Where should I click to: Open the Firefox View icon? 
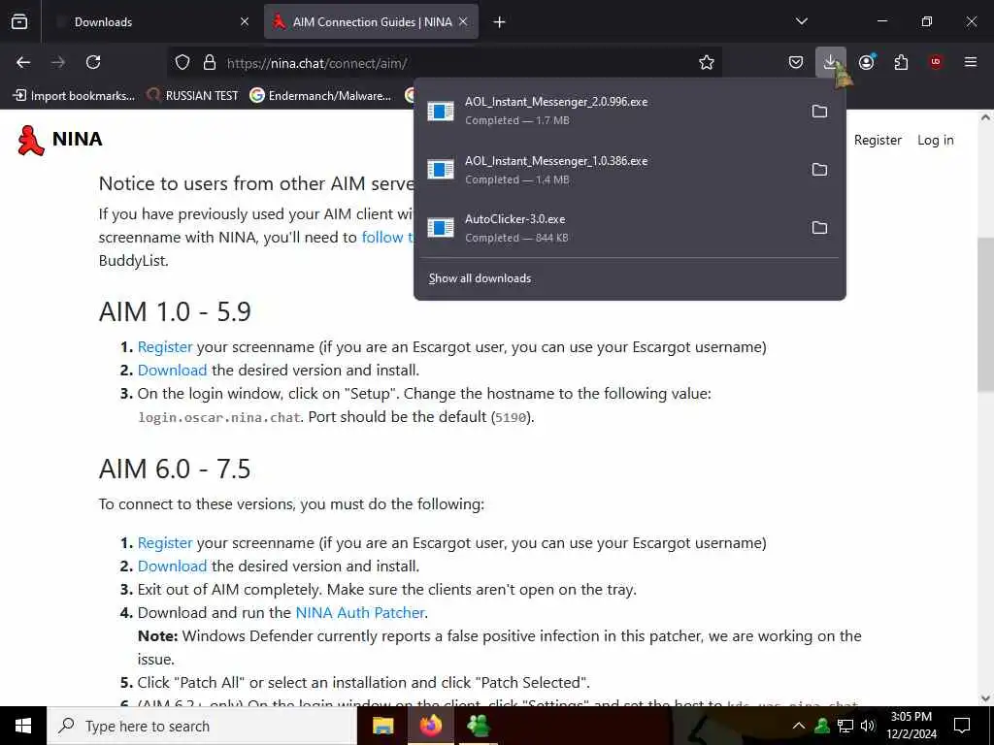[x=19, y=21]
